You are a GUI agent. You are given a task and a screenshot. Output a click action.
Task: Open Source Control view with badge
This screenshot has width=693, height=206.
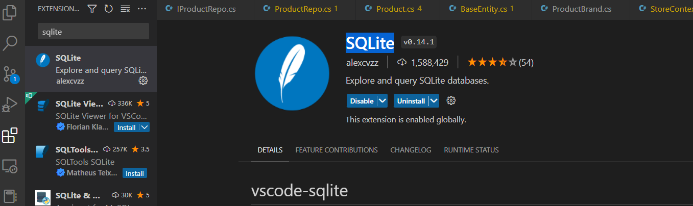pyautogui.click(x=10, y=74)
